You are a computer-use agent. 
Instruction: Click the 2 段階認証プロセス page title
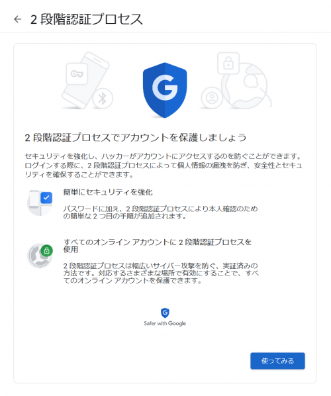[87, 19]
